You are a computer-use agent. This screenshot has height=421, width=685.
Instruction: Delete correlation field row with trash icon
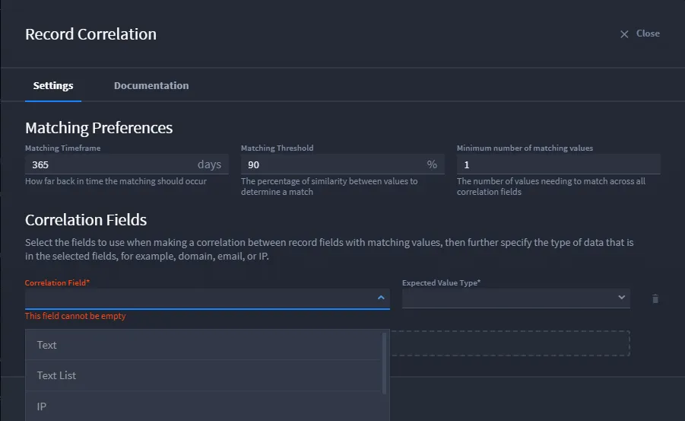pos(655,298)
